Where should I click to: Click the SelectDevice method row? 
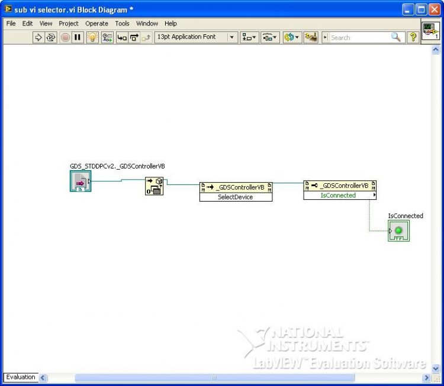[x=236, y=197]
